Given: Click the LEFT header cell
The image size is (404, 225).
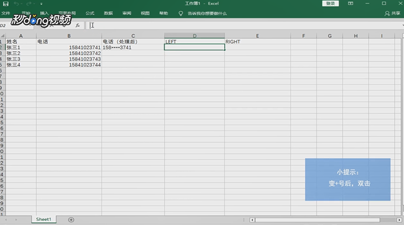Looking at the screenshot, I should 194,41.
